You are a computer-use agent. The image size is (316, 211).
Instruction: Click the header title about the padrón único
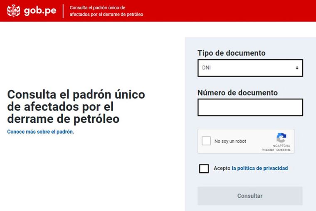point(106,11)
